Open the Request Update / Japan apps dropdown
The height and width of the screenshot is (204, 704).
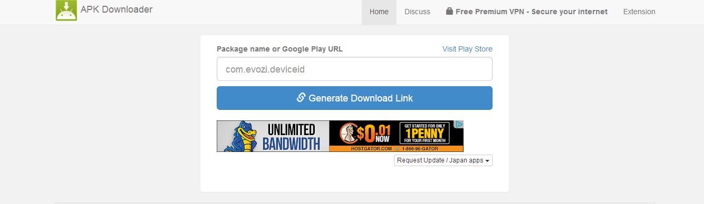coord(443,160)
